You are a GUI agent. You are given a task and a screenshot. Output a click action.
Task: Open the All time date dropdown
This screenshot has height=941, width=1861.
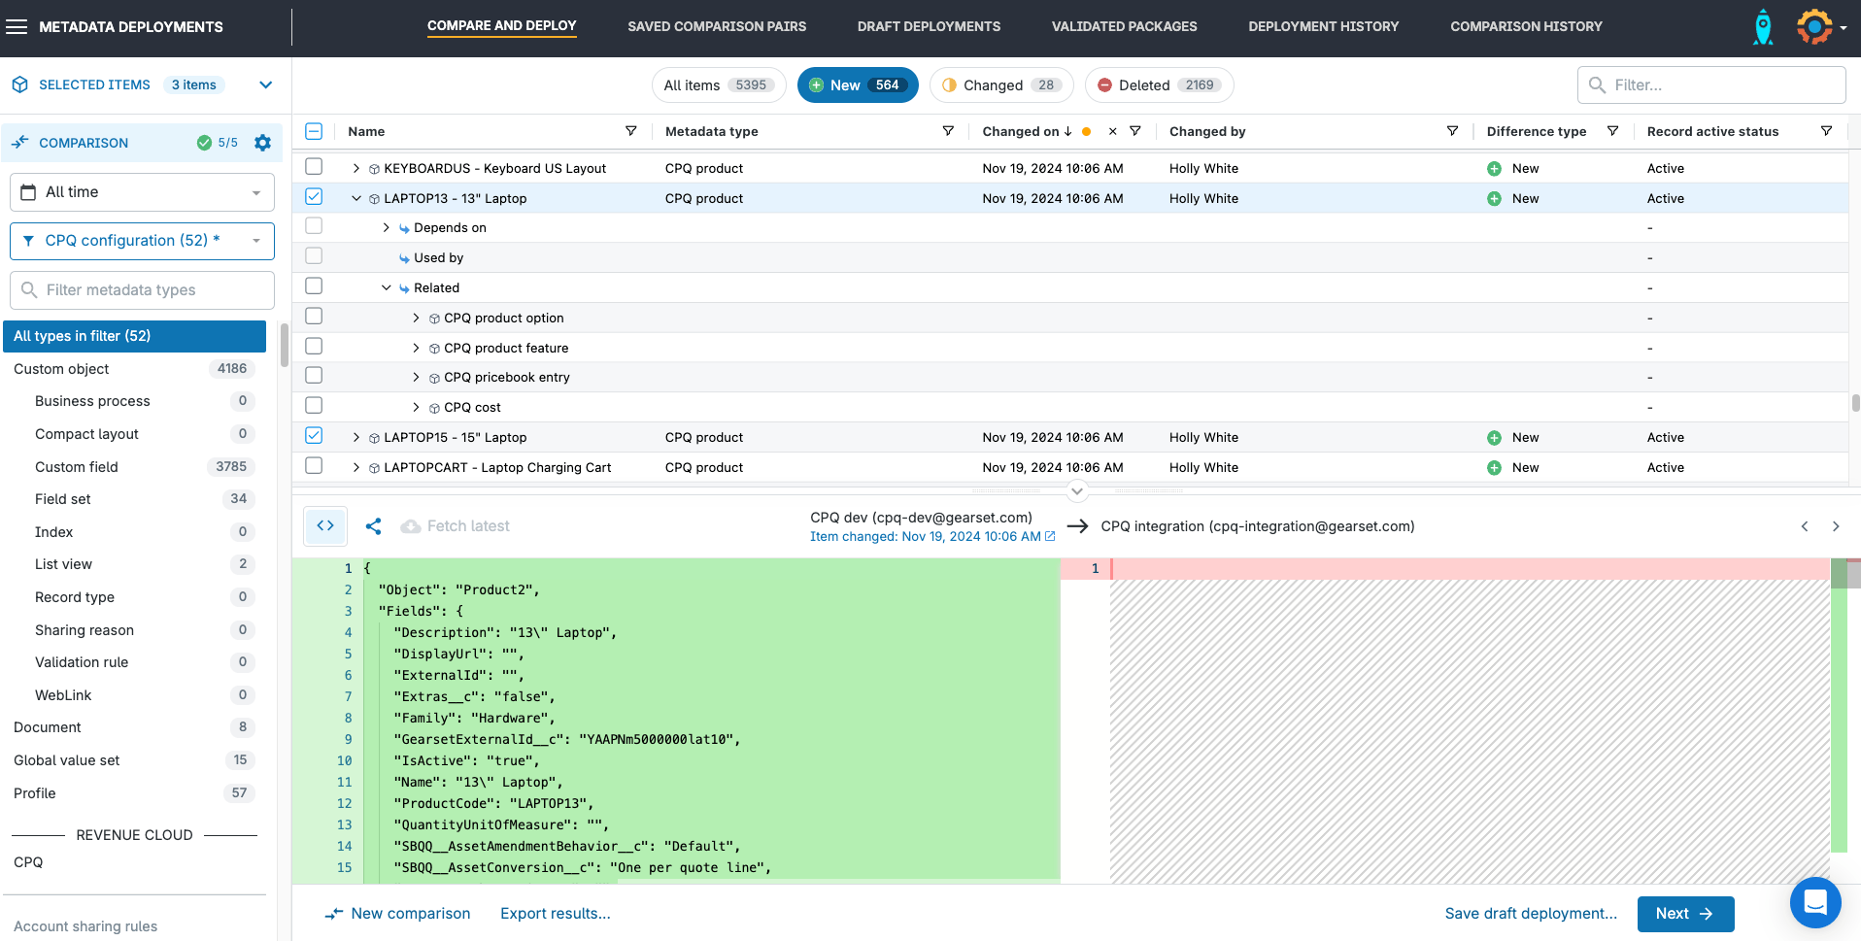[x=142, y=192]
